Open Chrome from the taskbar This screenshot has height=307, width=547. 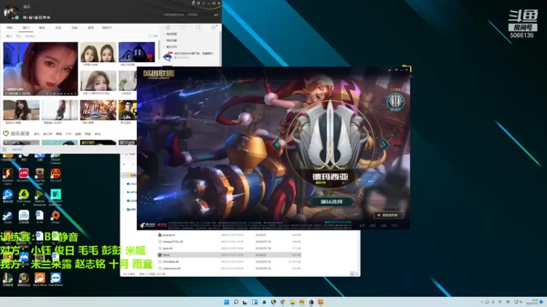click(x=283, y=302)
